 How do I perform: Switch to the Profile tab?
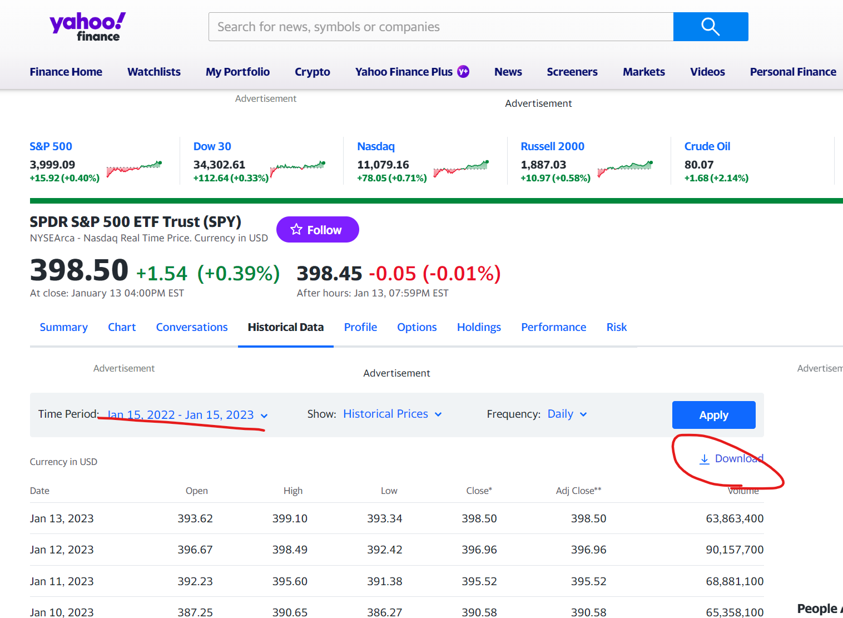[360, 327]
